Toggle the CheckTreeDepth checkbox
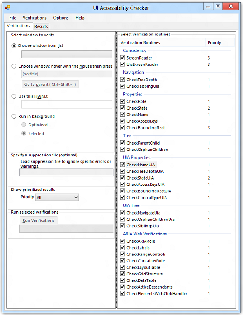Viewport: 243px width, 315px height. point(122,80)
